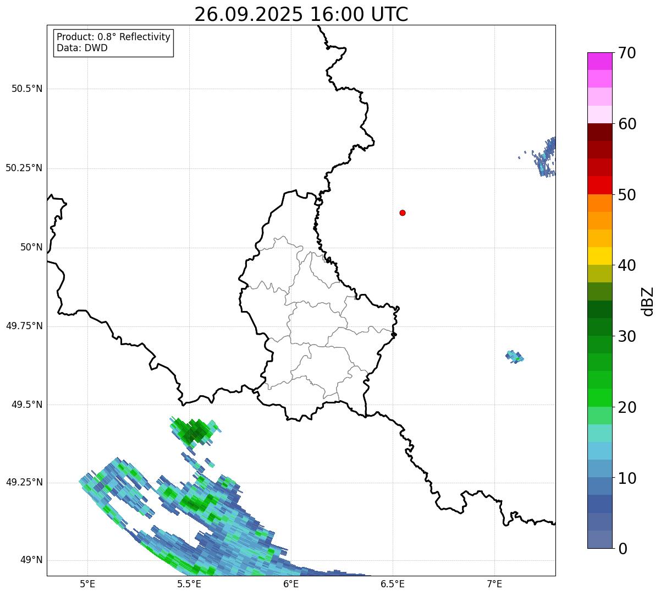Click the colorbar 10 tick label
This screenshot has width=661, height=595.
tap(627, 478)
